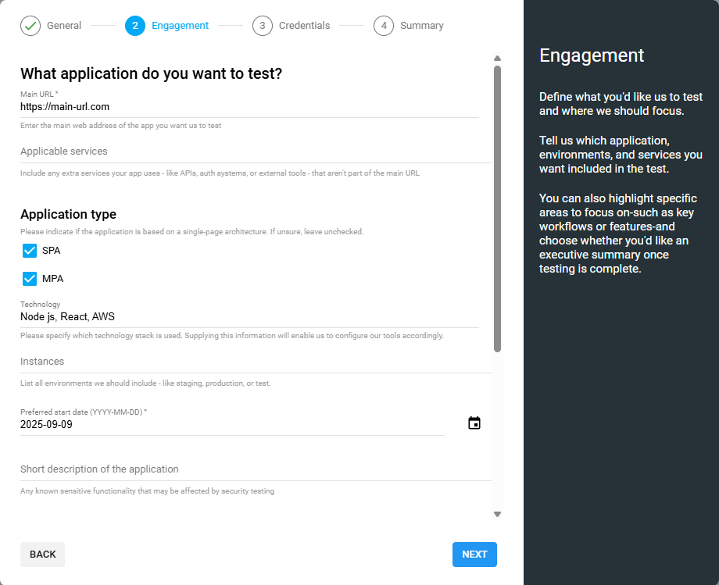The height and width of the screenshot is (585, 719).
Task: Open the calendar date picker icon
Action: click(x=474, y=422)
